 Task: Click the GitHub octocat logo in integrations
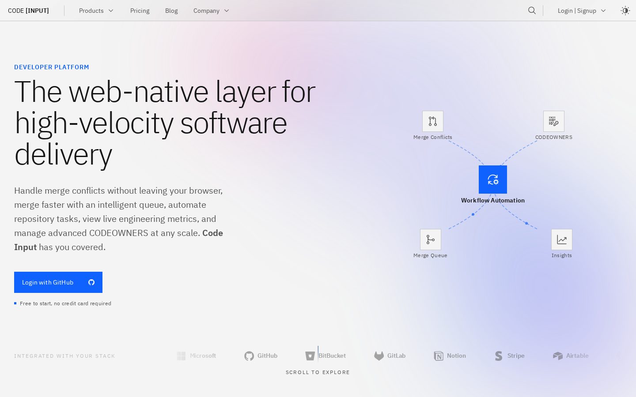coord(249,356)
